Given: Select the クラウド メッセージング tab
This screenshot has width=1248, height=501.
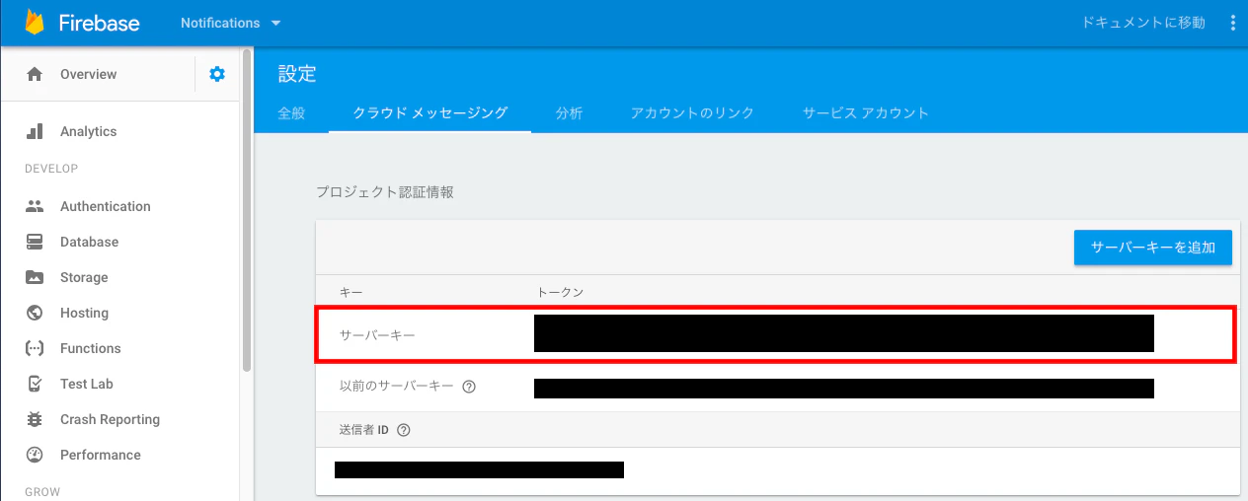Looking at the screenshot, I should (430, 113).
